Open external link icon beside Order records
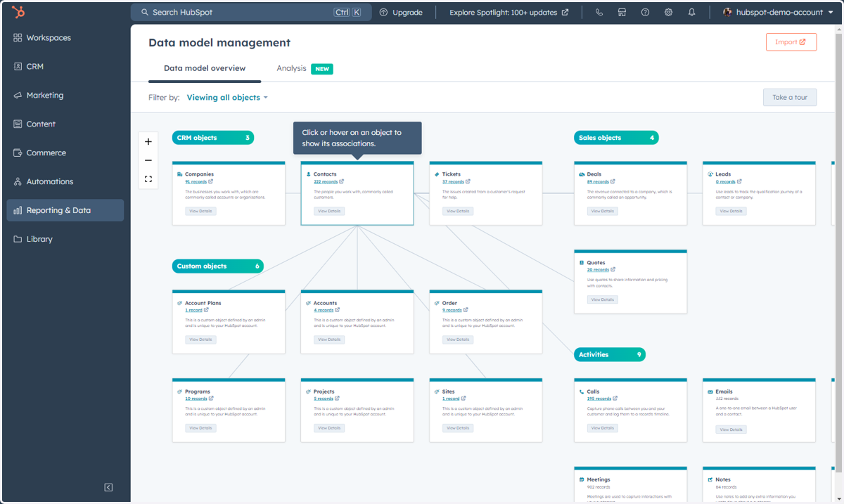 click(466, 310)
